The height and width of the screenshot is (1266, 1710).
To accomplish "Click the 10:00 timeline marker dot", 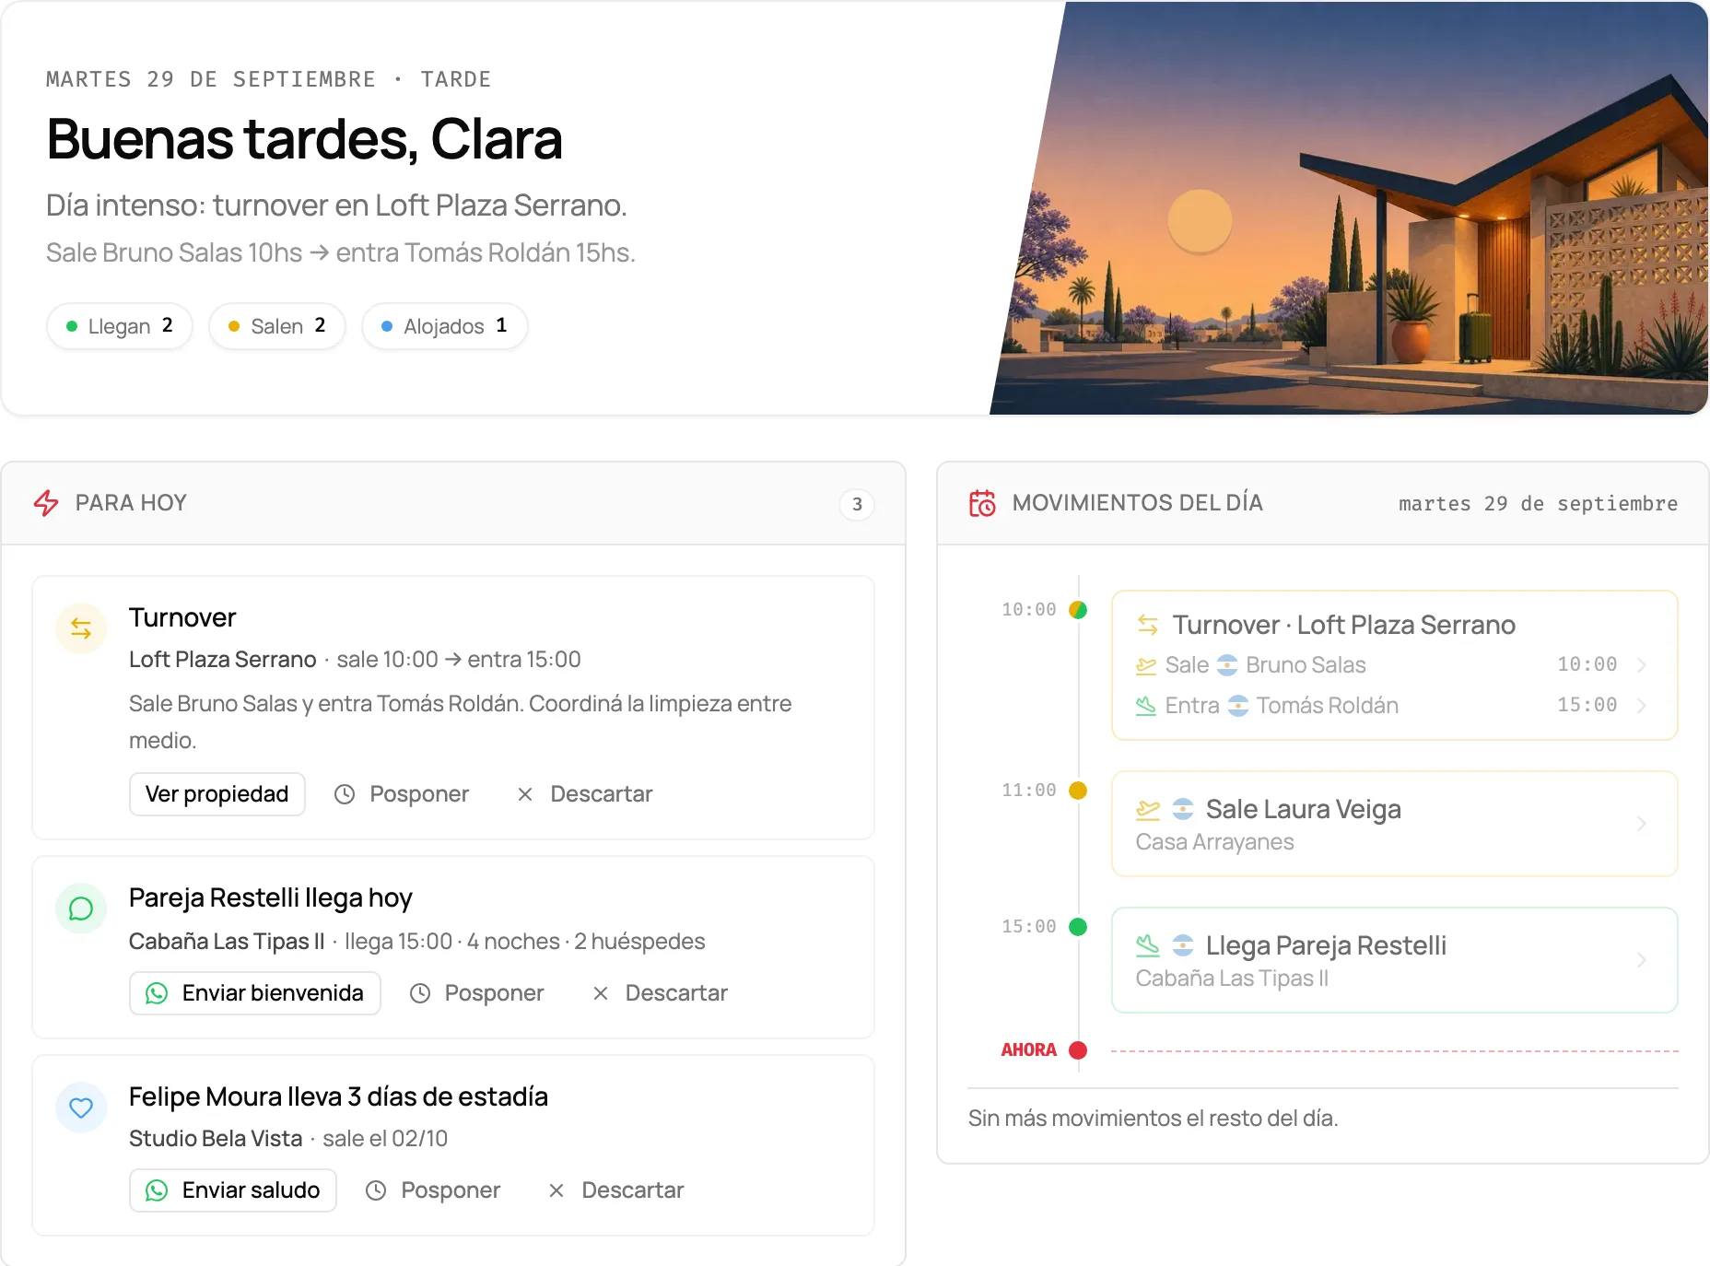I will click(x=1078, y=610).
